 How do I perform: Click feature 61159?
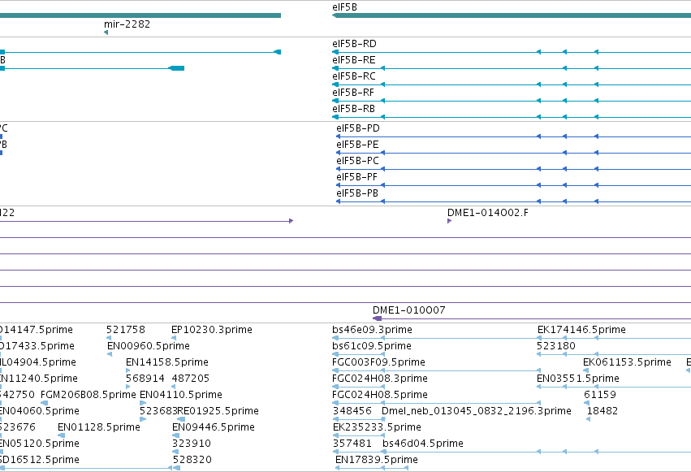coord(600,395)
